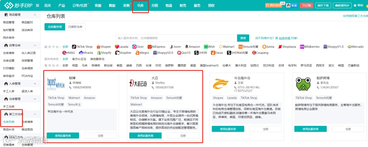Open the 客服 support icon button
Screen dimensions: 368x147
tap(292, 5)
